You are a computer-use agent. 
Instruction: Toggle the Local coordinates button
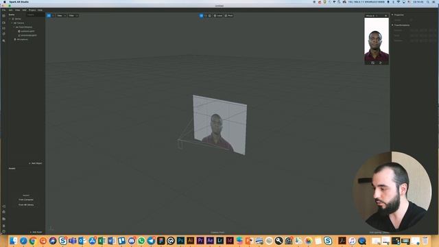point(218,16)
